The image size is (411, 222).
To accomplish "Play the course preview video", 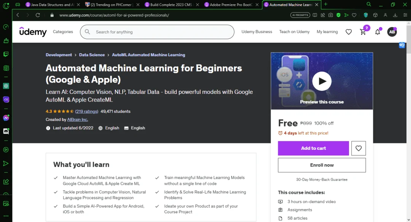I will [x=322, y=81].
